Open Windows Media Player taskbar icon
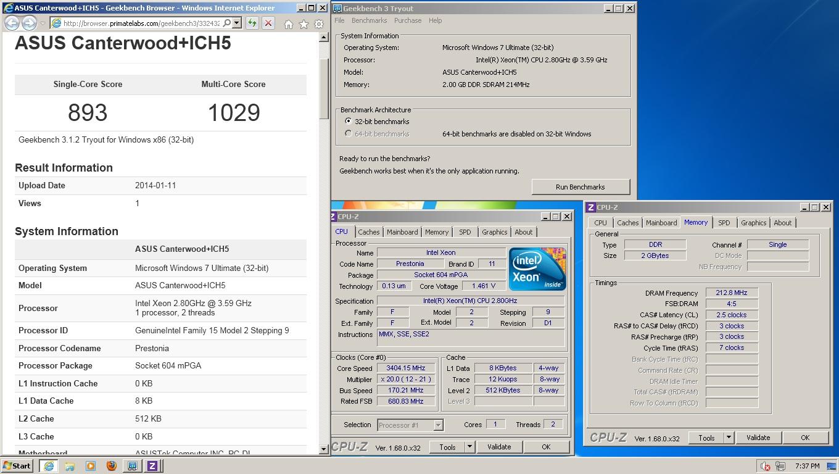The width and height of the screenshot is (839, 474). coord(91,466)
